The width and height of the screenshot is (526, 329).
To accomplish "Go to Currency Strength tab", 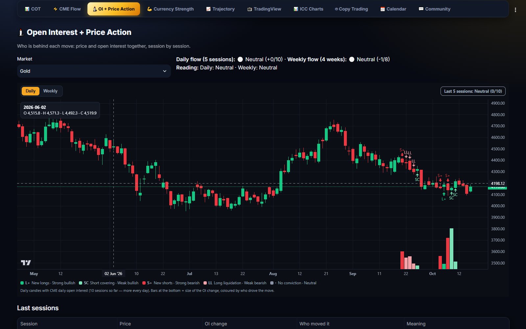I will [170, 9].
